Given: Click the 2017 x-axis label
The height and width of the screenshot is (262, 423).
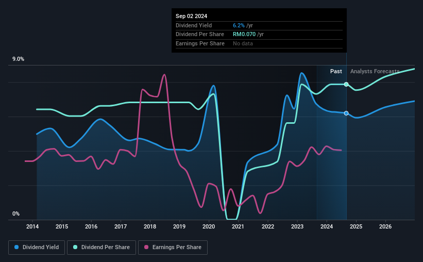Looking at the screenshot, I should 121,226.
